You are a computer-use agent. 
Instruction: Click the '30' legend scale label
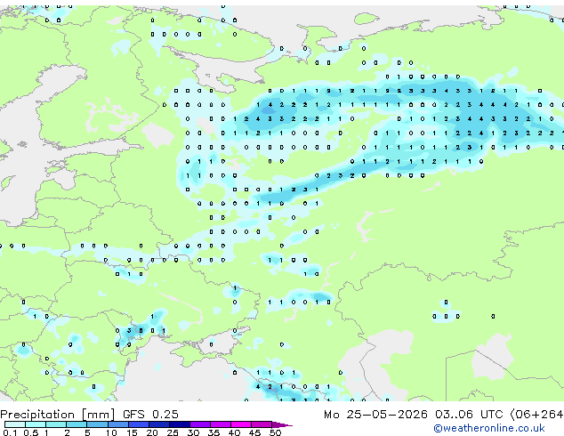pyautogui.click(x=193, y=432)
